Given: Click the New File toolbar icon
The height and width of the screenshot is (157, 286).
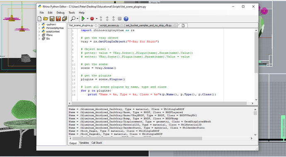Looking at the screenshot, I should 39,19.
